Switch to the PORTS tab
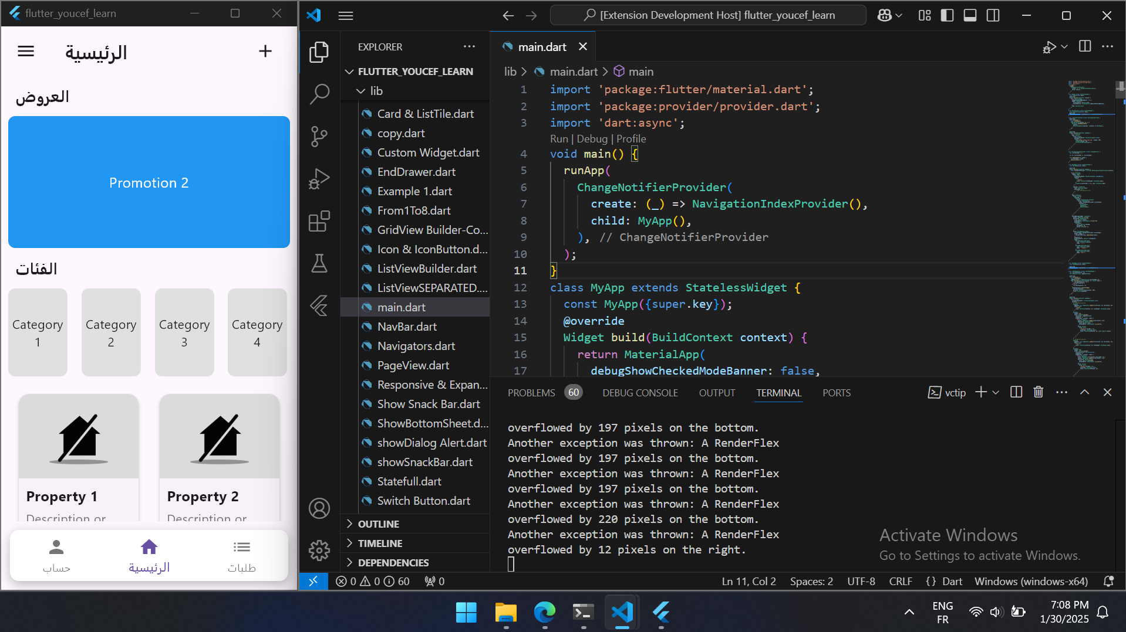The width and height of the screenshot is (1126, 632). [837, 393]
